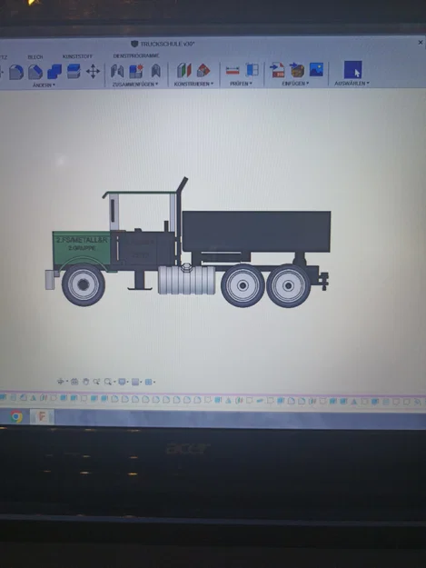This screenshot has height=568, width=426.
Task: Activate the Auswählen selection cursor tool
Action: 353,70
